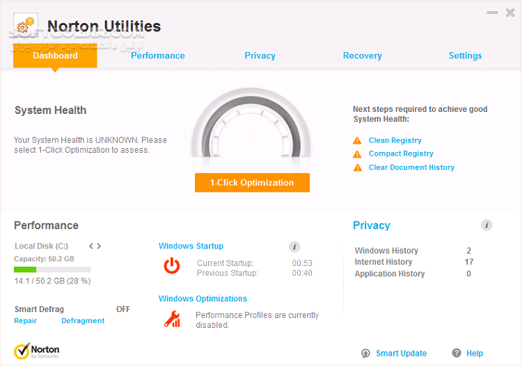The height and width of the screenshot is (366, 522).
Task: Click the Local Disk (C:) label
Action: 41,246
